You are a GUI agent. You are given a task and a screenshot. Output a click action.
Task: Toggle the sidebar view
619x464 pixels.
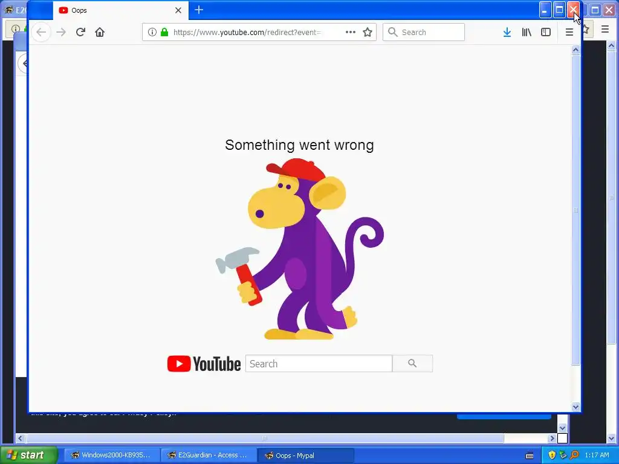click(546, 33)
